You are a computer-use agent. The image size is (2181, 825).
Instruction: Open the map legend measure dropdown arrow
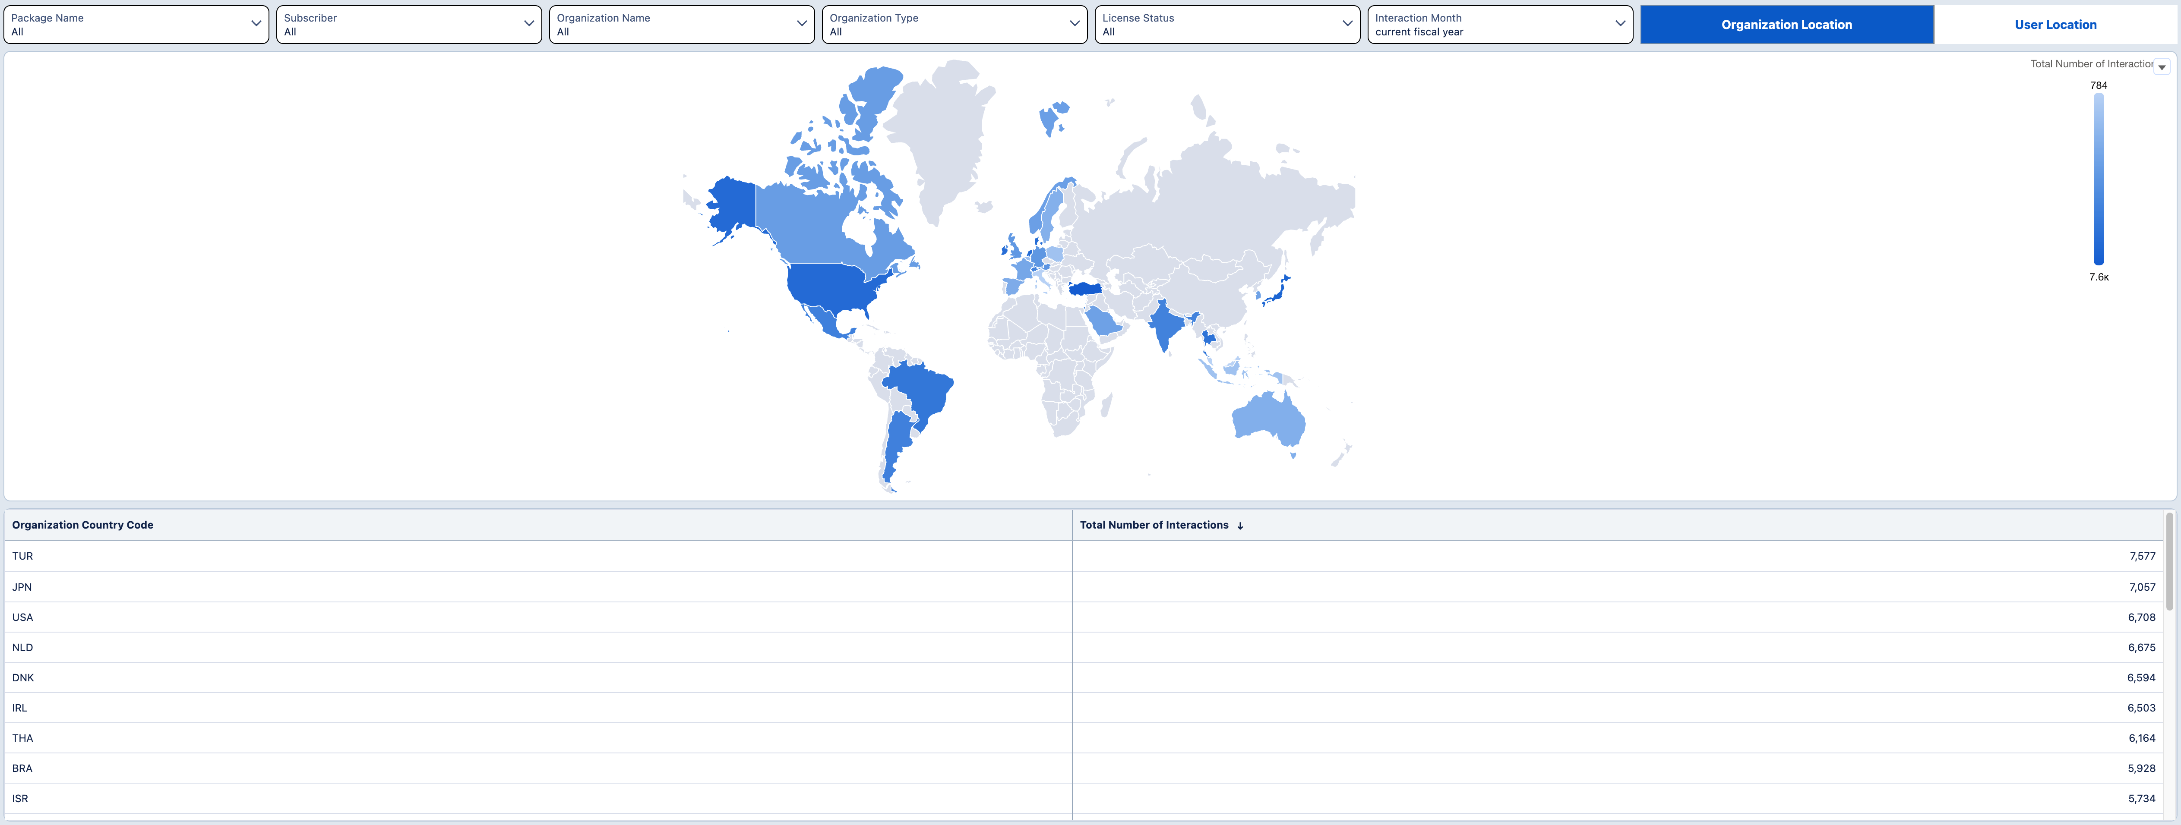point(2162,67)
